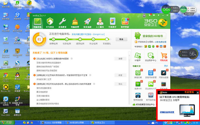Open the 木马查杀 trojan scan icon
Viewport: 200px width, 125px height.
50,22
